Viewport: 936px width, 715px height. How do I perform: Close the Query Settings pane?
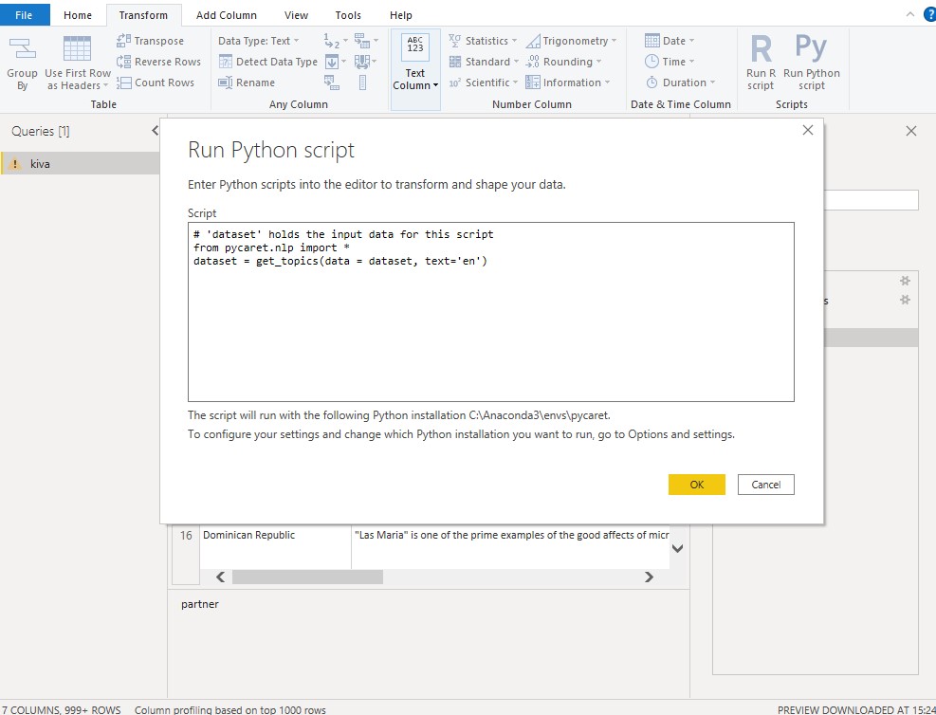pos(911,131)
